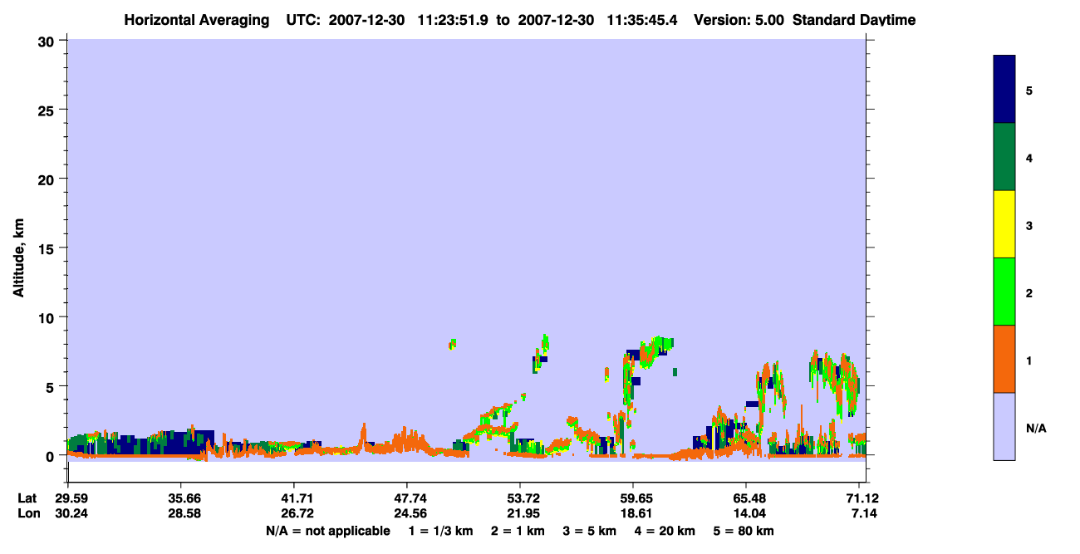Click the dark blue colorbar segment labeled 5
Image resolution: width=1080 pixels, height=554 pixels.
[1004, 90]
